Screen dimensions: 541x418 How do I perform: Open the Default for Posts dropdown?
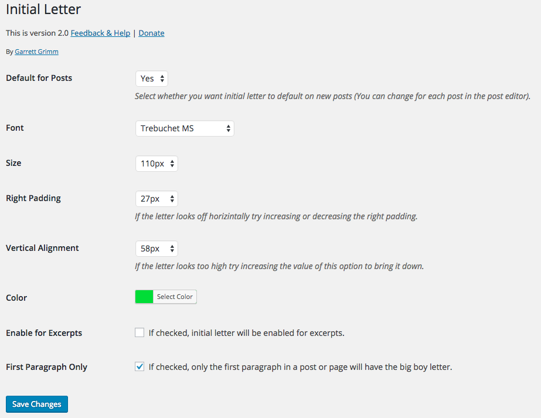[152, 79]
